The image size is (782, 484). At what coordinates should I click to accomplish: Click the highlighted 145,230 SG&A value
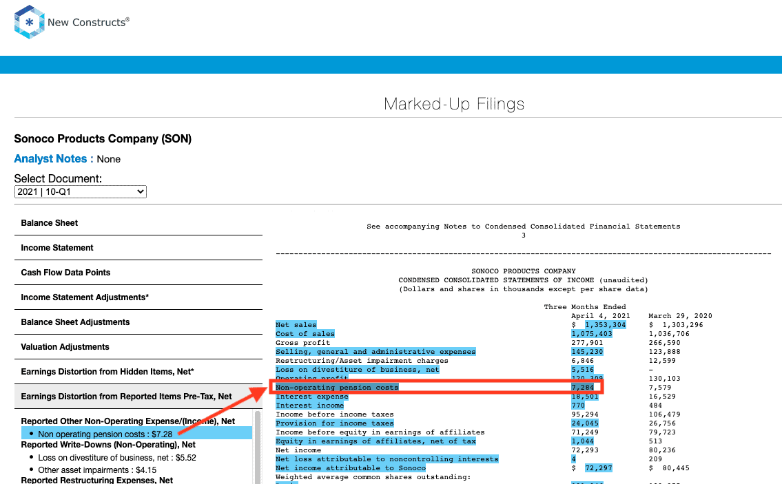click(587, 352)
